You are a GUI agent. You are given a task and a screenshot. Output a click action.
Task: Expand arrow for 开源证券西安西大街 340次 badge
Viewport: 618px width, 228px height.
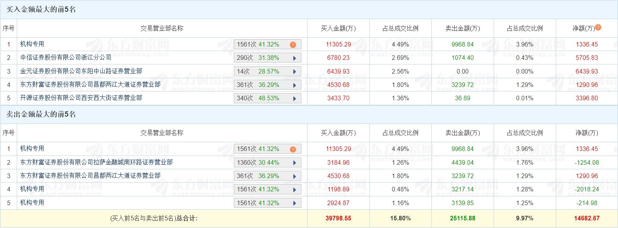pos(295,98)
